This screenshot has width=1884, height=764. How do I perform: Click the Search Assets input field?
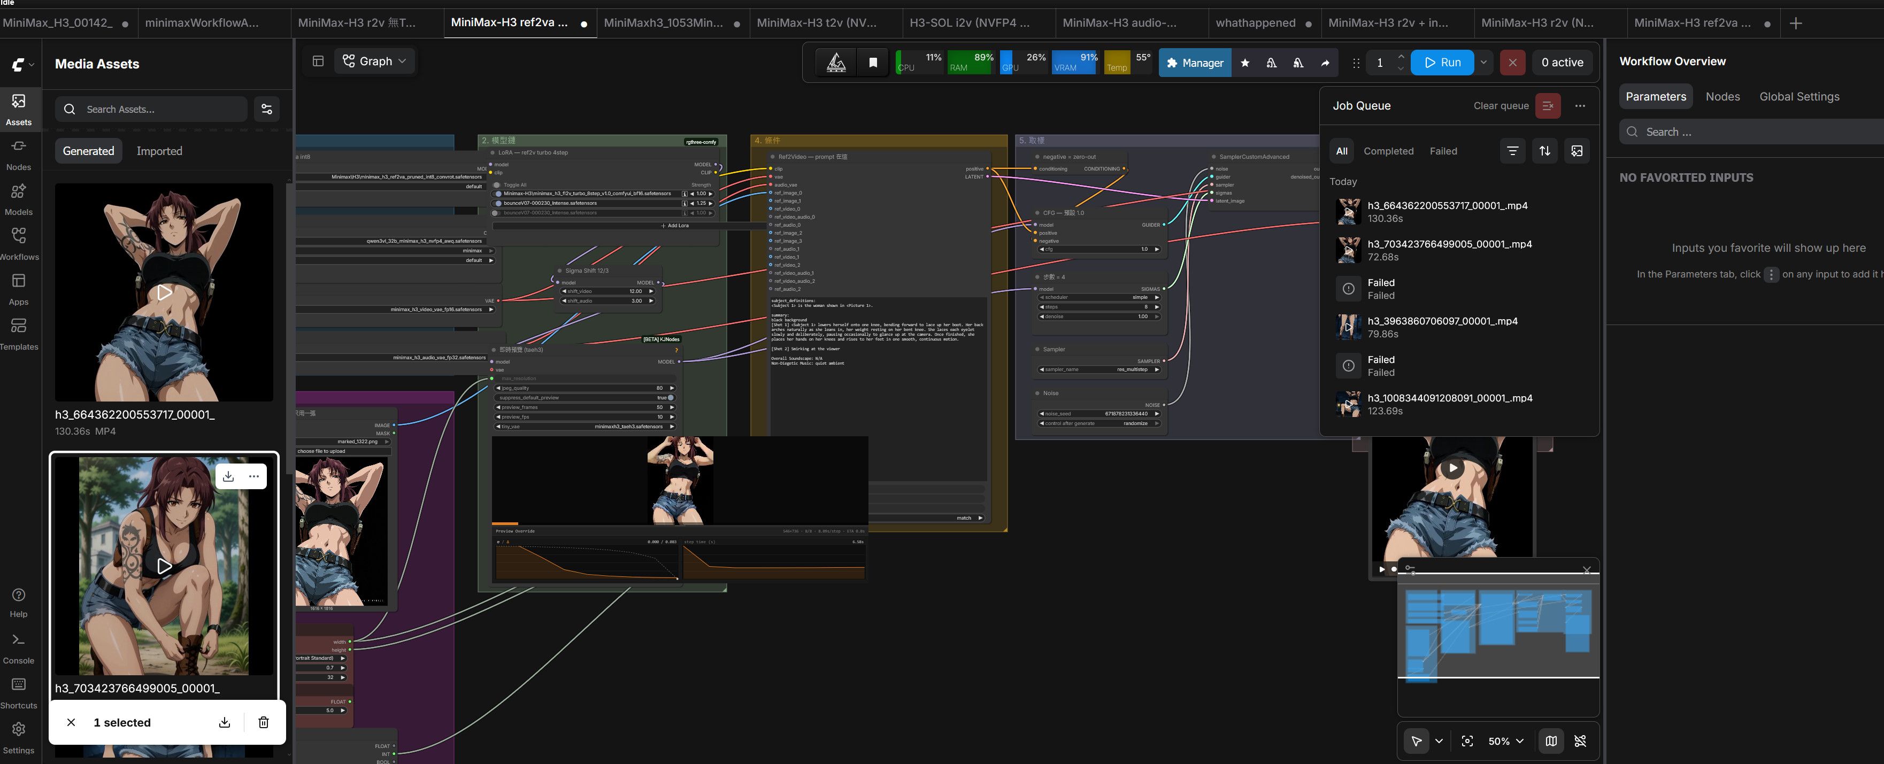tap(151, 109)
